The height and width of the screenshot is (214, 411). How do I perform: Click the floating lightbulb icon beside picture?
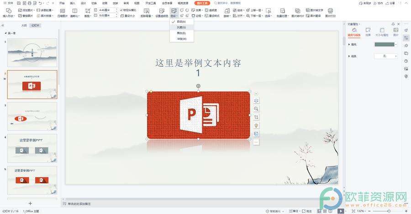pyautogui.click(x=256, y=125)
